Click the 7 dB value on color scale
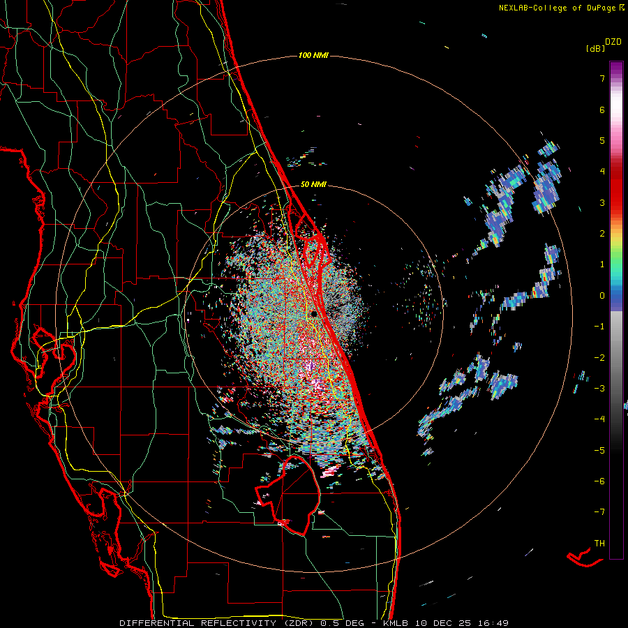Viewport: 628px width, 628px height. 602,78
